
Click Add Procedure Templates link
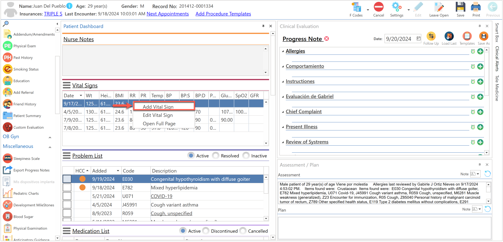(x=223, y=14)
